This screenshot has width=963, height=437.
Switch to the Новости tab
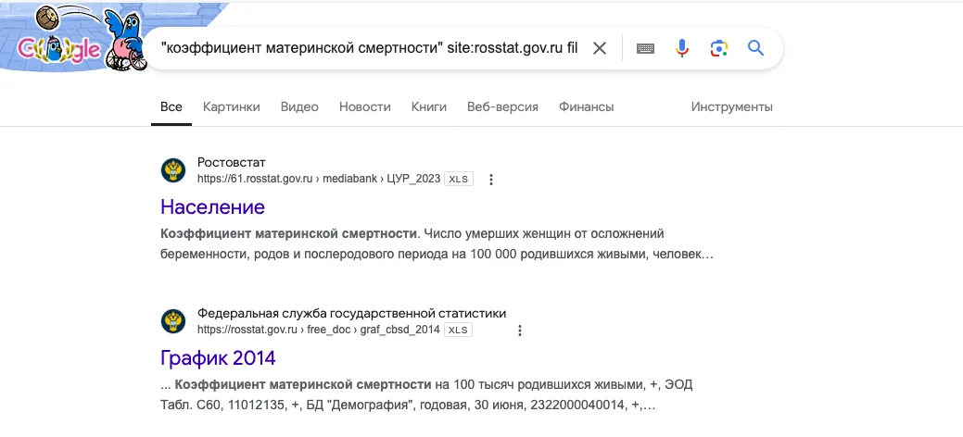365,106
